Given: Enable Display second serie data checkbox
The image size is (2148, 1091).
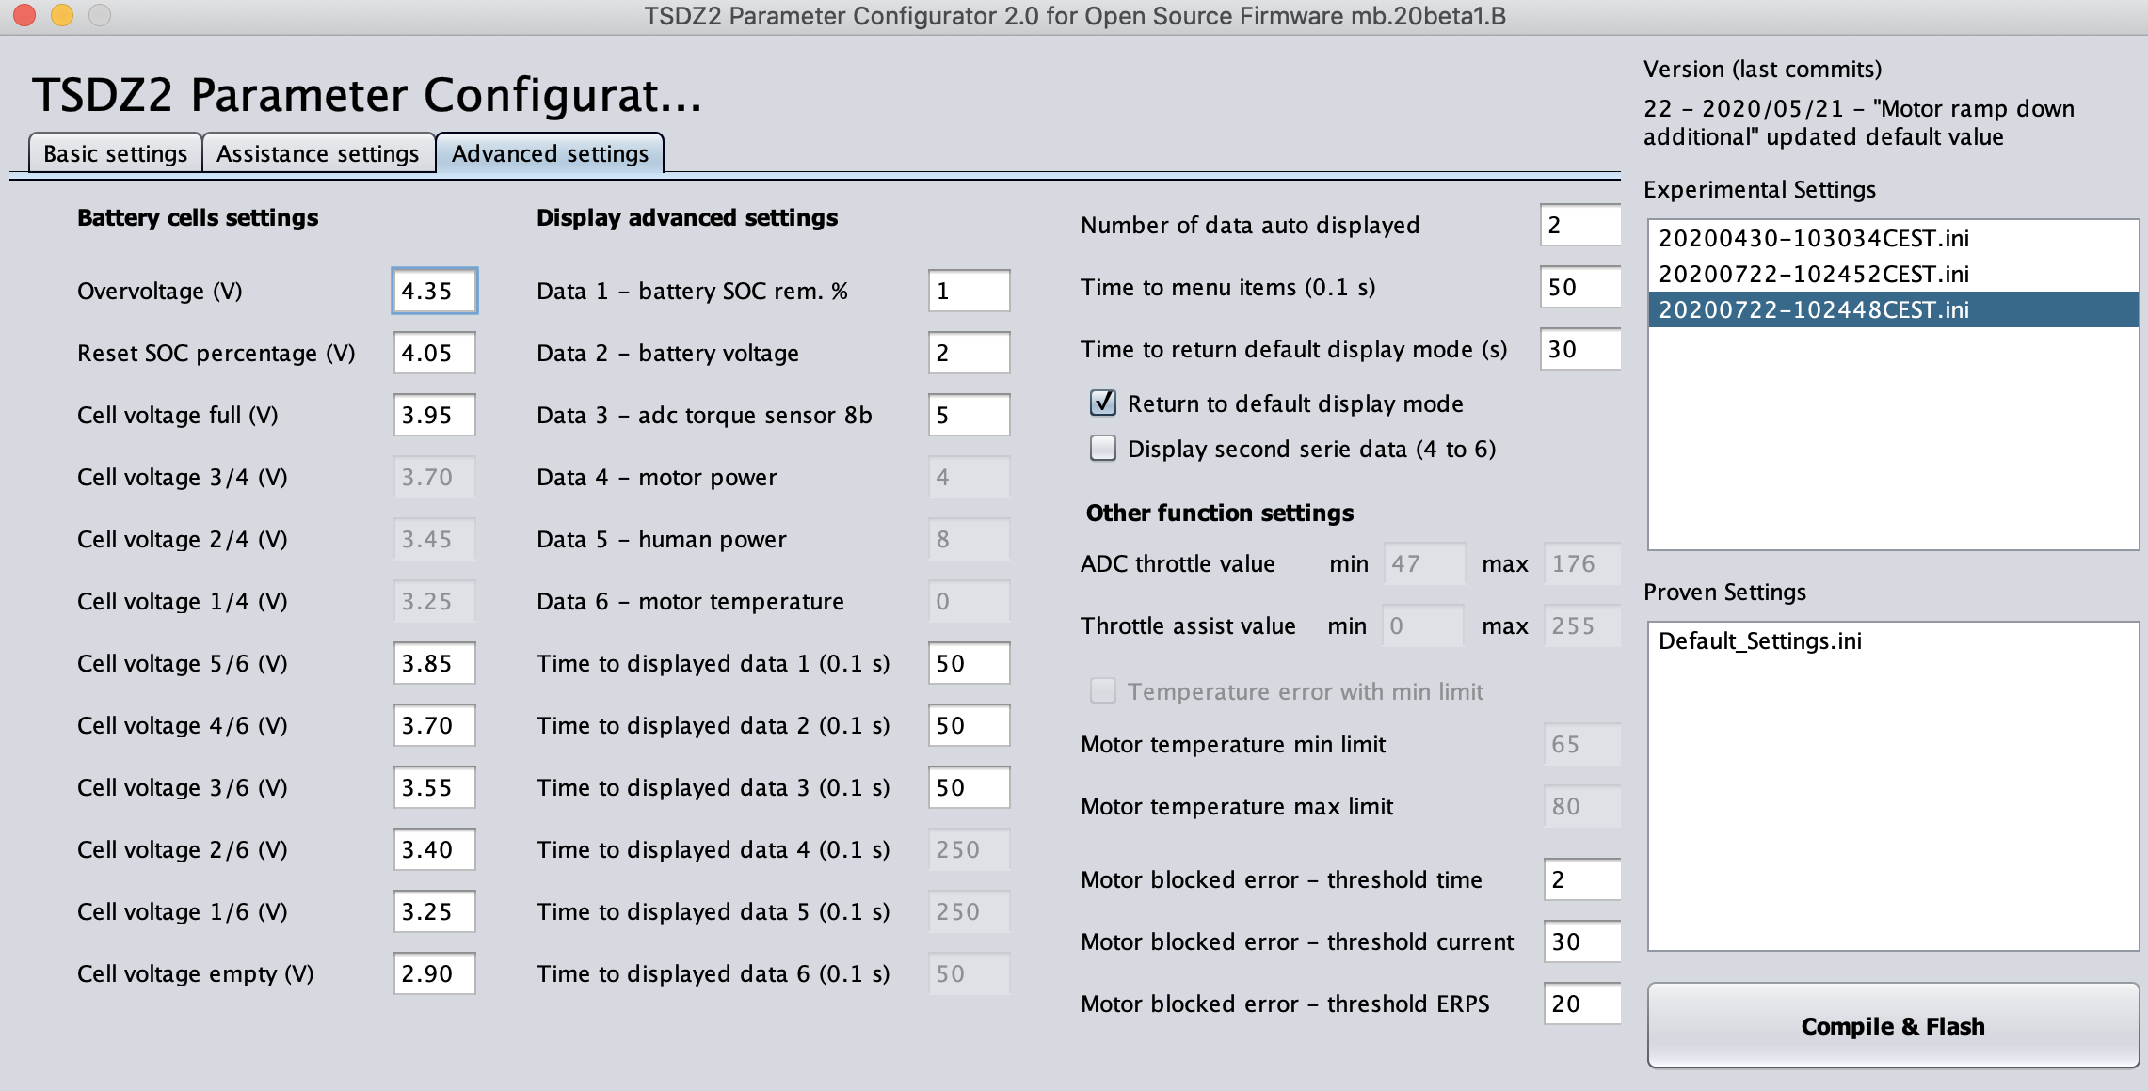Looking at the screenshot, I should coord(1103,449).
